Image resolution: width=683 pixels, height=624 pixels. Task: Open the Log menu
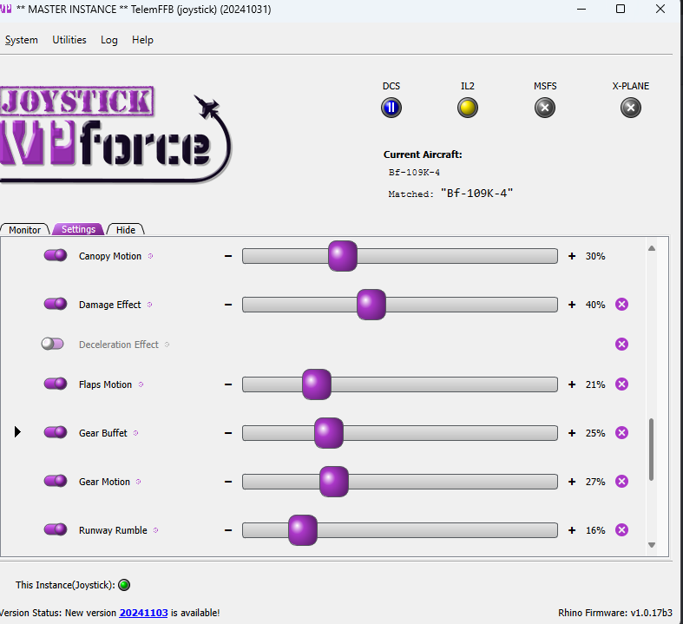(108, 40)
